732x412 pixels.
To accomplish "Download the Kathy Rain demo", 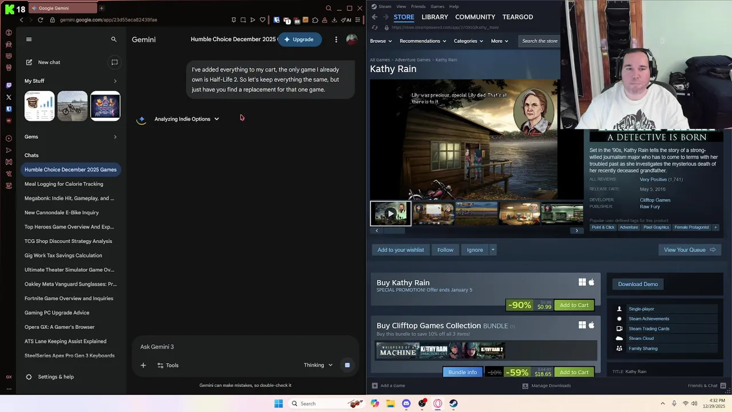I will coord(638,284).
